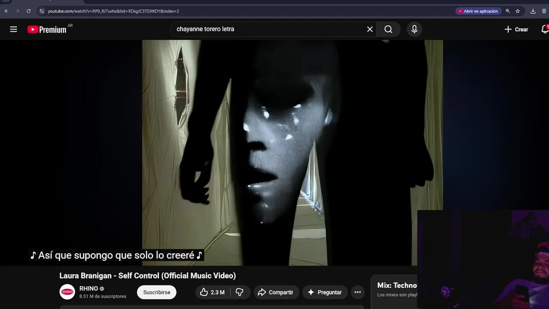
Task: Go to YouTube Premium home logo
Action: click(x=47, y=29)
